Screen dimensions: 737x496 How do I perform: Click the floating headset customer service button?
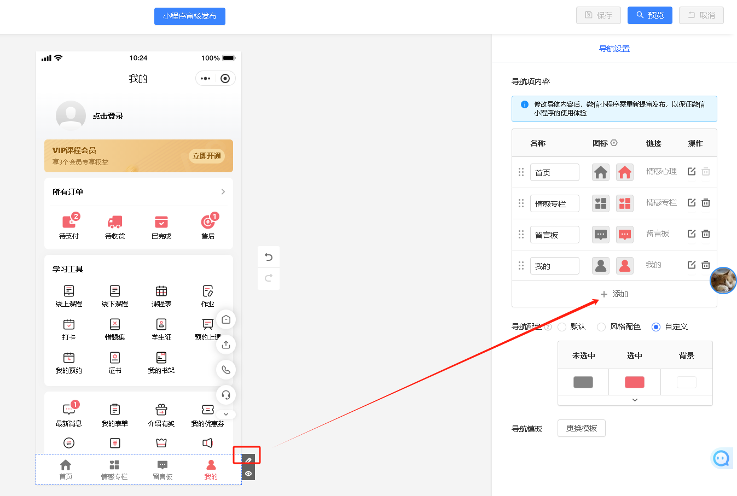pyautogui.click(x=226, y=395)
